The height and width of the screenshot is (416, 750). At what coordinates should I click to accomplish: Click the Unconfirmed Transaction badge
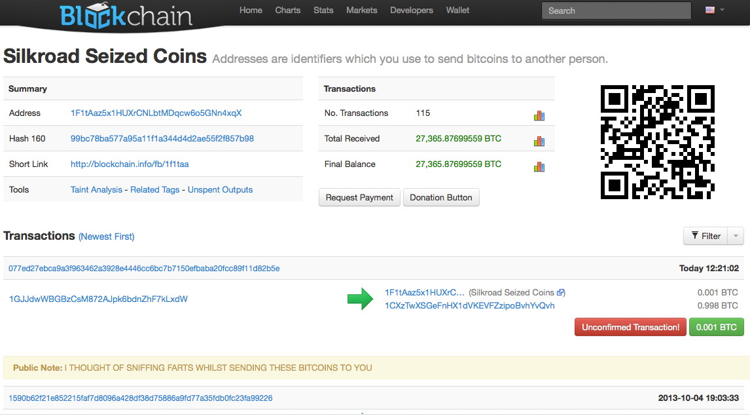[630, 327]
